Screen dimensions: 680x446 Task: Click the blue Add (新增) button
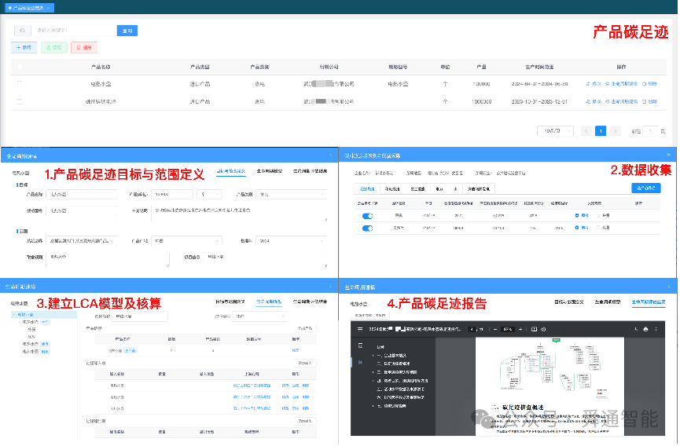coord(24,48)
